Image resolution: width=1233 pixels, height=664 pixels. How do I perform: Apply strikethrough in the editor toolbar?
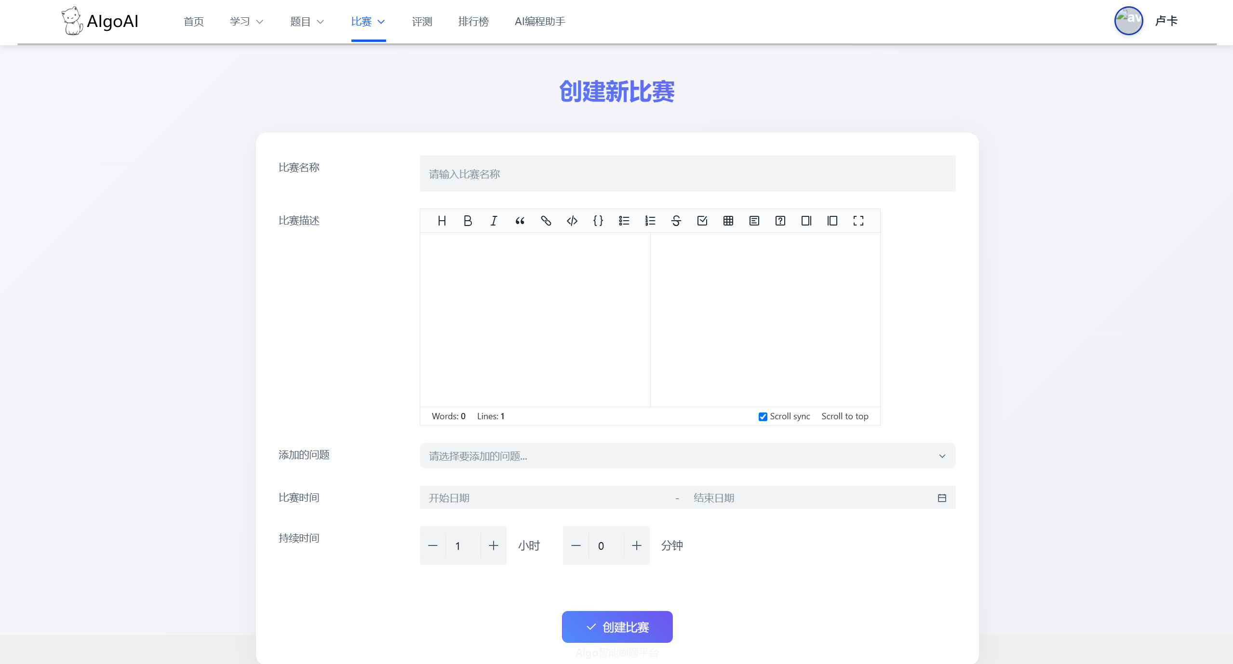tap(676, 221)
